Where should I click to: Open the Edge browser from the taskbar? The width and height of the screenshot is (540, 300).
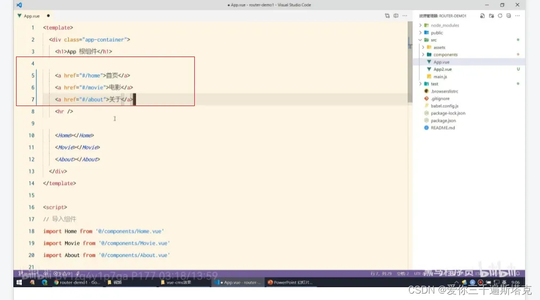(44, 282)
